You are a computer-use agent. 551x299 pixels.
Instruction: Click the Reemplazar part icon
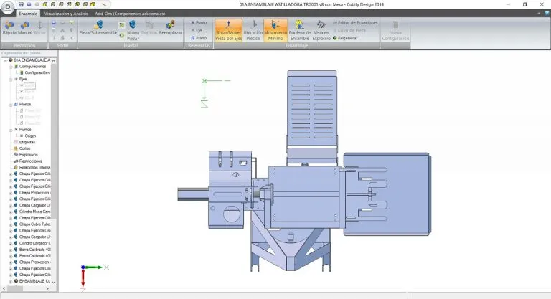(x=170, y=29)
